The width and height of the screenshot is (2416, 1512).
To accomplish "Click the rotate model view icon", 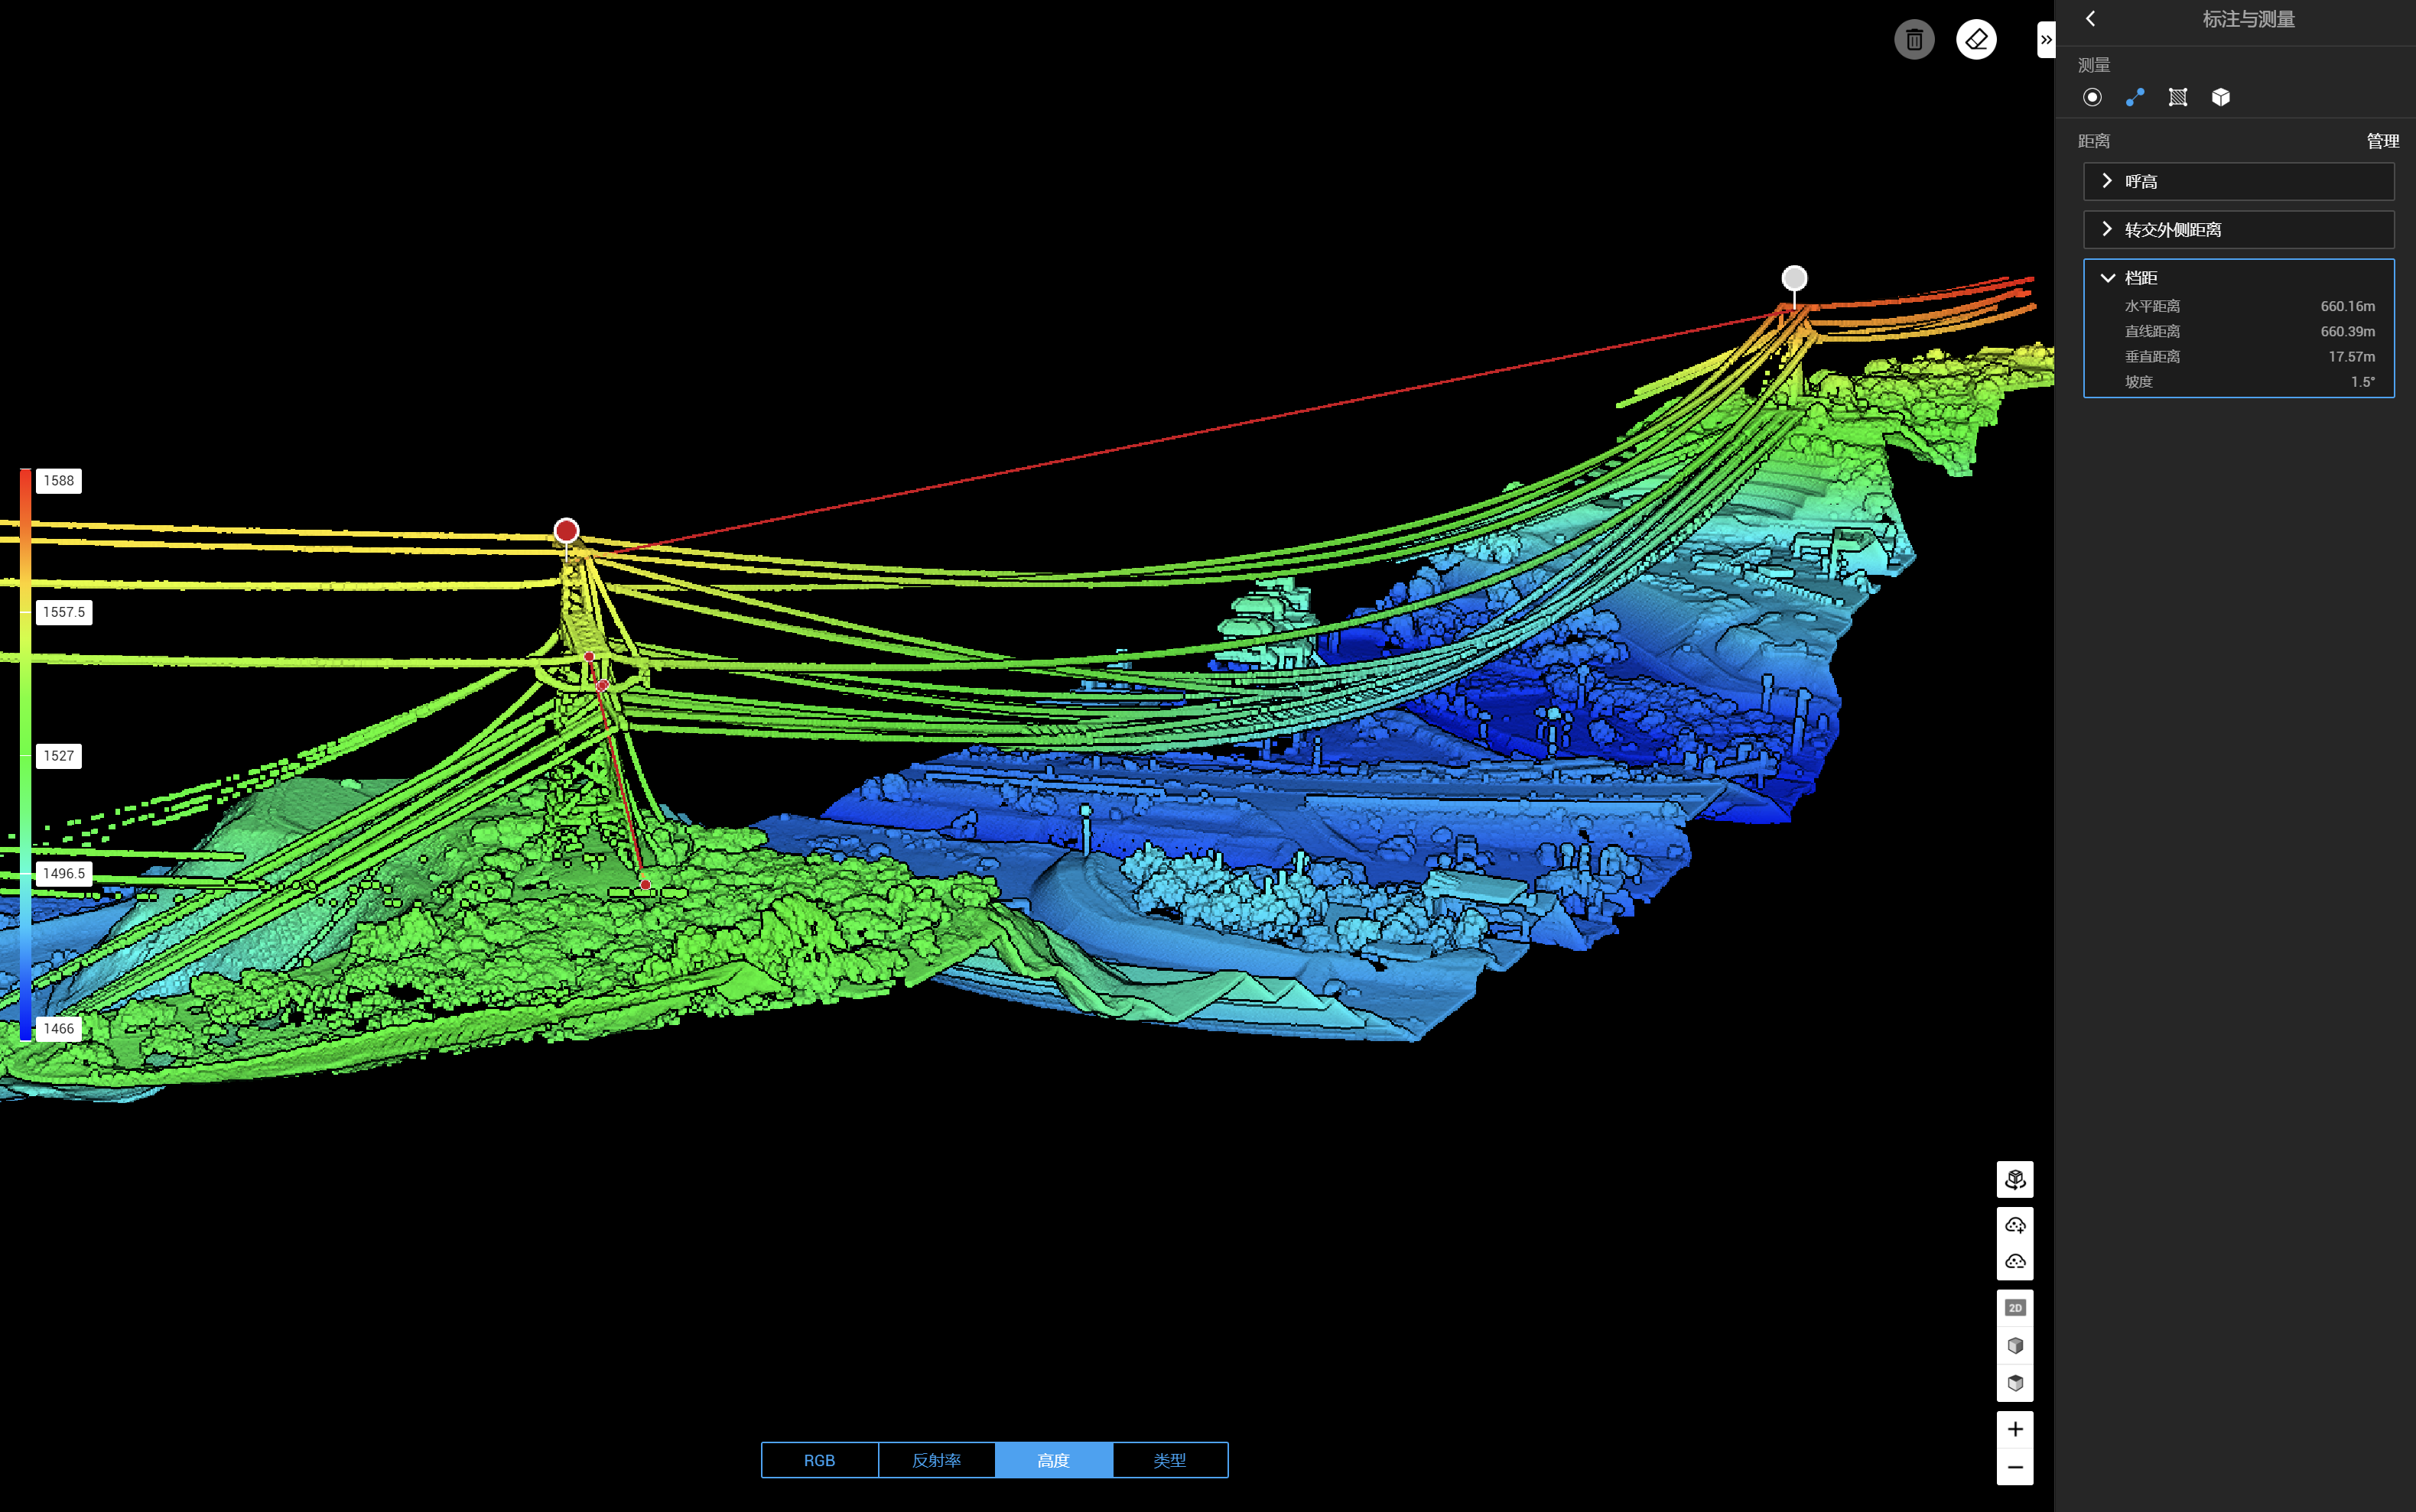I will 2014,1179.
